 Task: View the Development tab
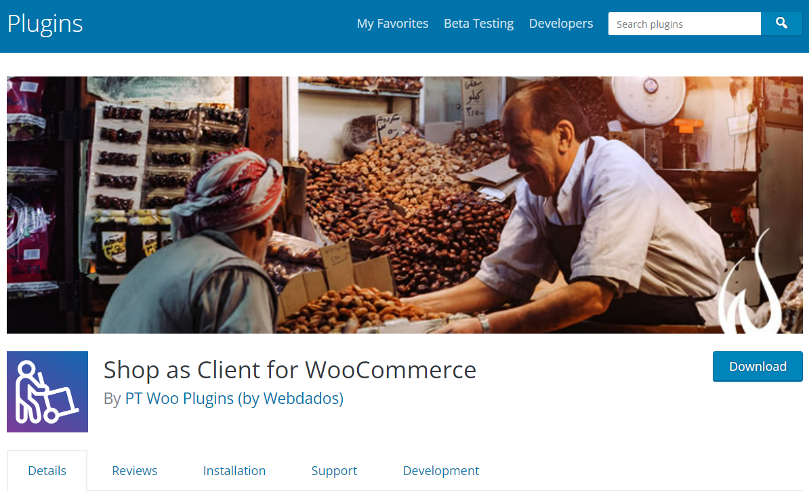(x=441, y=471)
